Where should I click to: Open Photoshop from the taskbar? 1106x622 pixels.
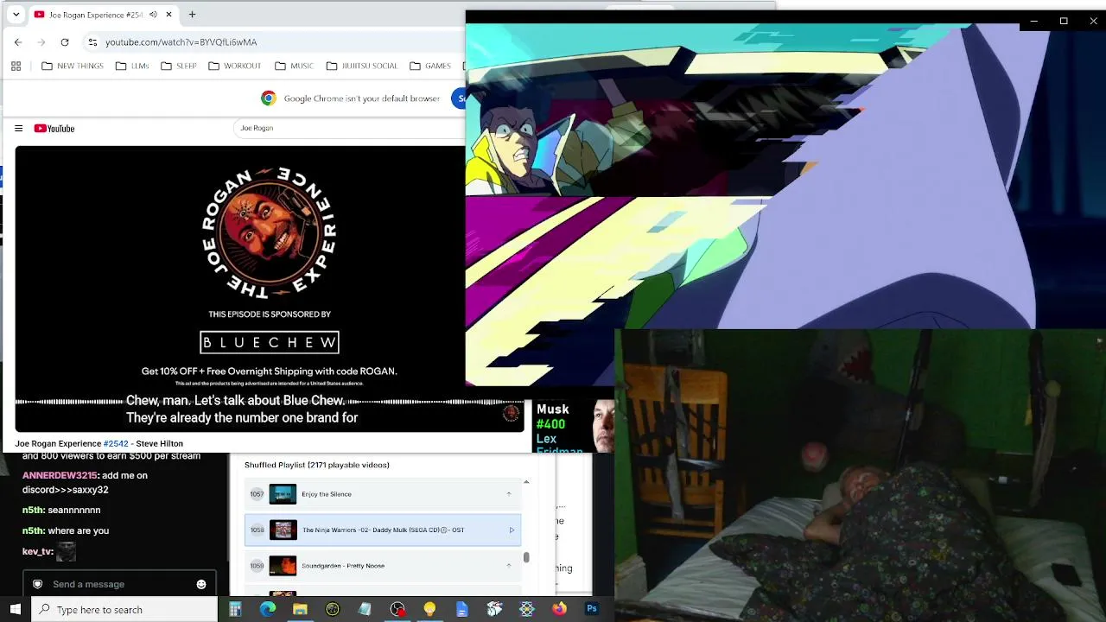coord(592,609)
